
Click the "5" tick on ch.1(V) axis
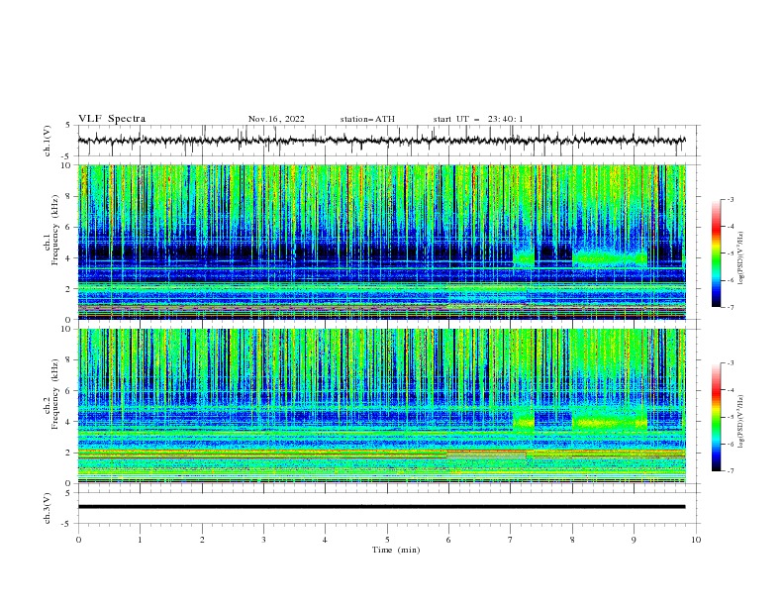68,125
